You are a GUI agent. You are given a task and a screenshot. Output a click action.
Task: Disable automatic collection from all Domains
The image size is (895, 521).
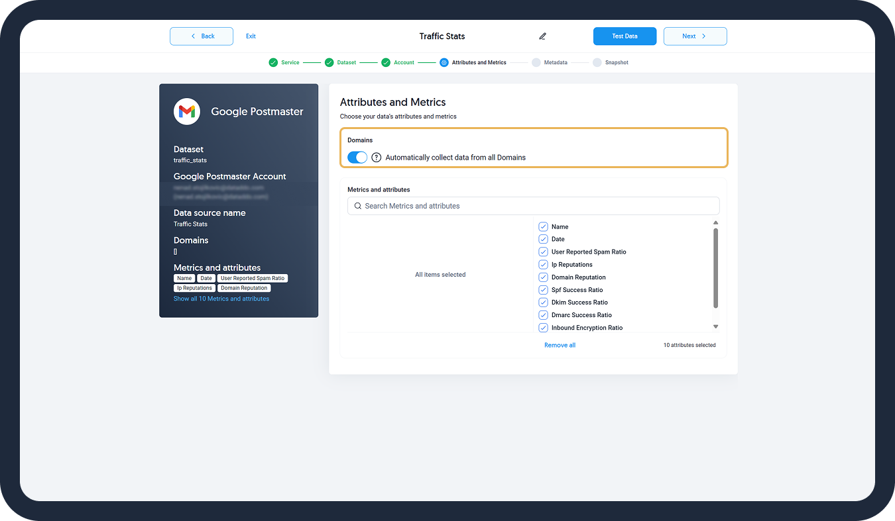tap(357, 158)
